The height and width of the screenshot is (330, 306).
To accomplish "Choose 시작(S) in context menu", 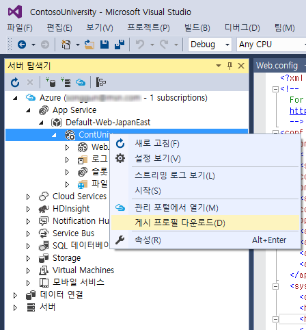I will coord(205,190).
